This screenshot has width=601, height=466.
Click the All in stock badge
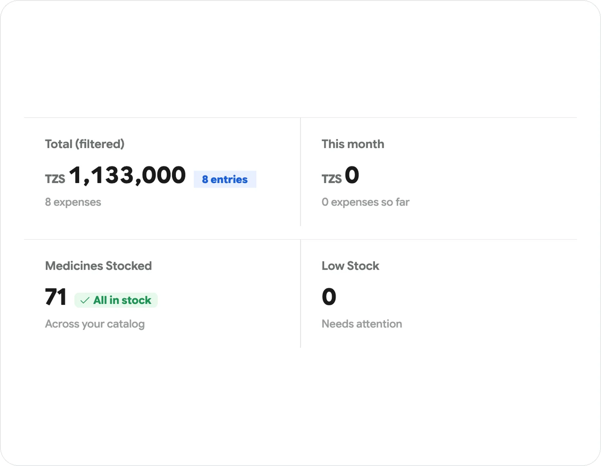click(116, 300)
